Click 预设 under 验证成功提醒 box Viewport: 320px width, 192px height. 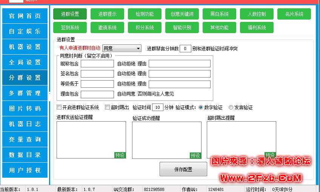pos(195,155)
